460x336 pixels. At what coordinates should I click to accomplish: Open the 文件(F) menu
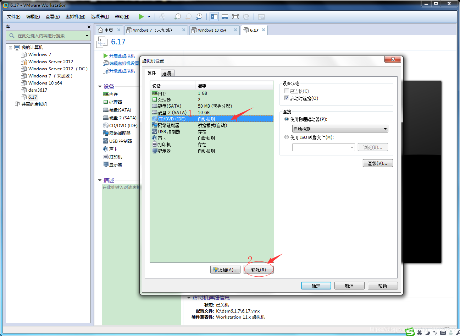click(14, 17)
